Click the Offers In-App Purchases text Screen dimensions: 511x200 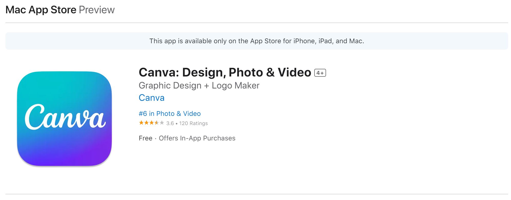(x=197, y=138)
